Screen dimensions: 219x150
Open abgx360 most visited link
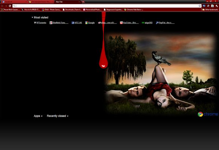pyautogui.click(x=147, y=22)
